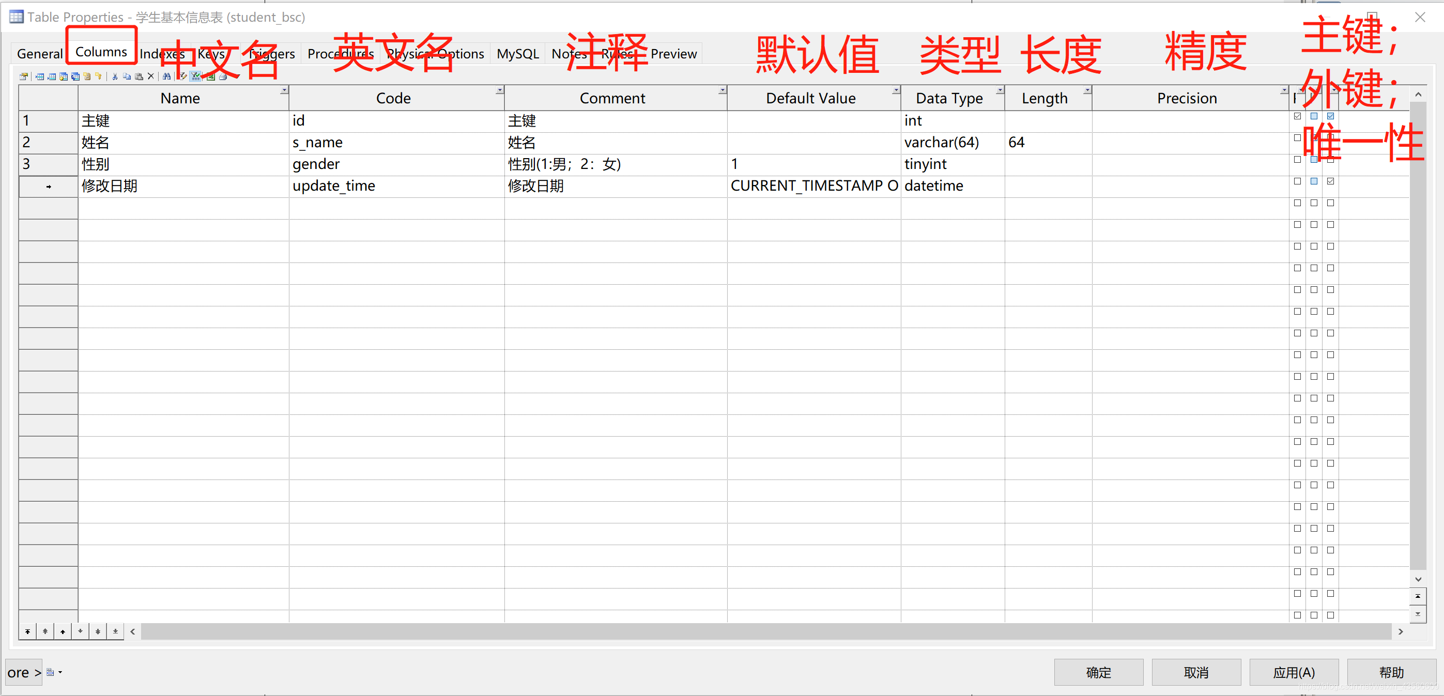Click the Delete X icon

151,77
